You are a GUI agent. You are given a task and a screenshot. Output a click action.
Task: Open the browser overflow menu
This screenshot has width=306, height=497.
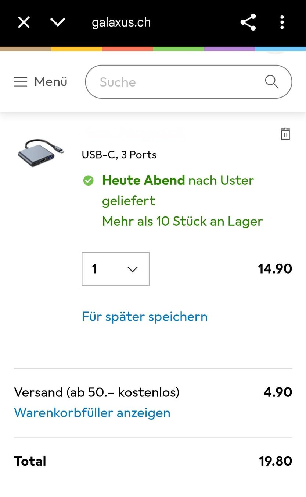[x=282, y=22]
